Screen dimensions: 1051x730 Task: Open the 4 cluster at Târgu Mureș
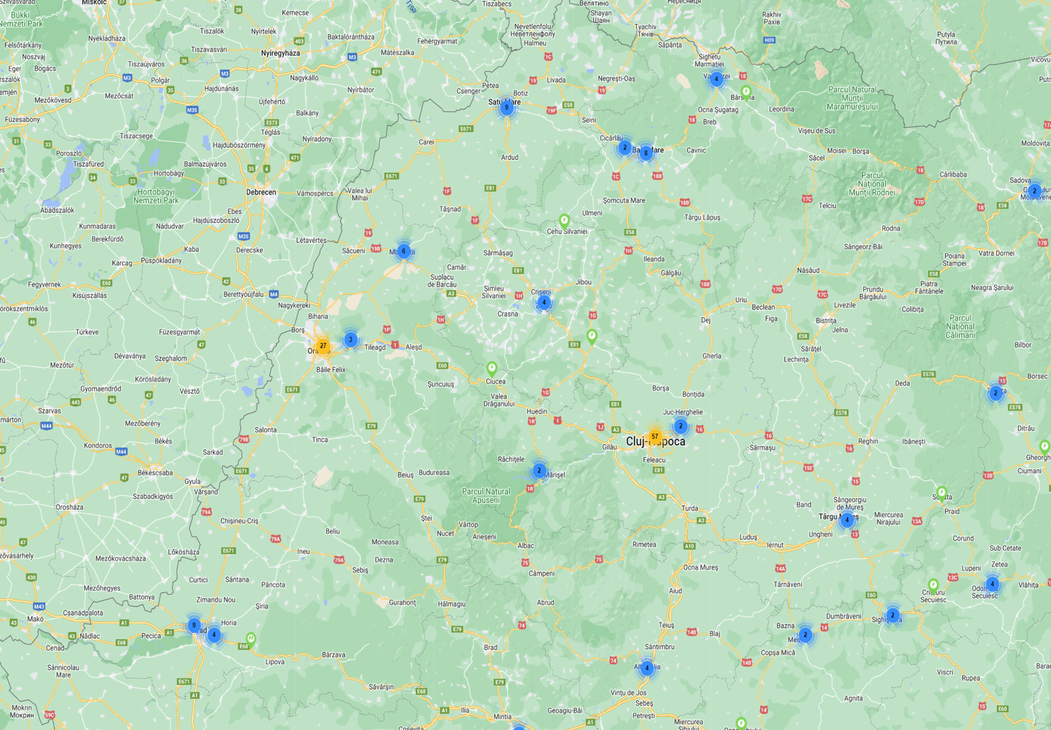pos(847,520)
